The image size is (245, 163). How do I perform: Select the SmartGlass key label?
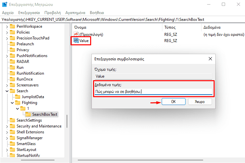[26, 144]
